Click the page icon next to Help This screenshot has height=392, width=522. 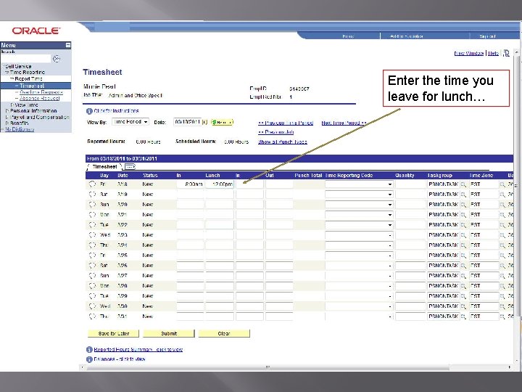click(506, 53)
